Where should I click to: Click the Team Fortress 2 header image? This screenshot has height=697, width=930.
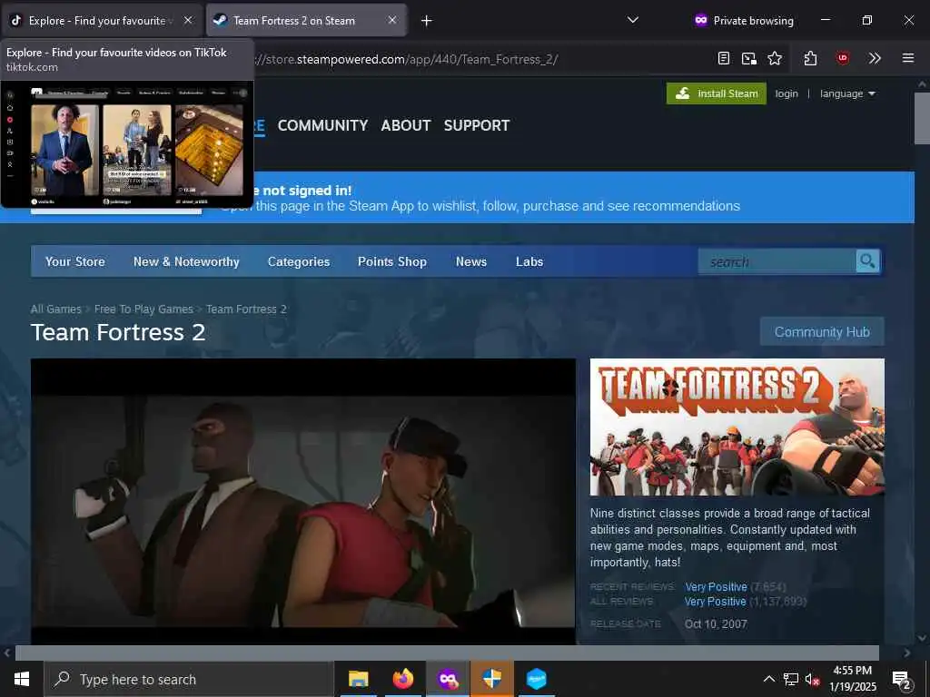(737, 427)
